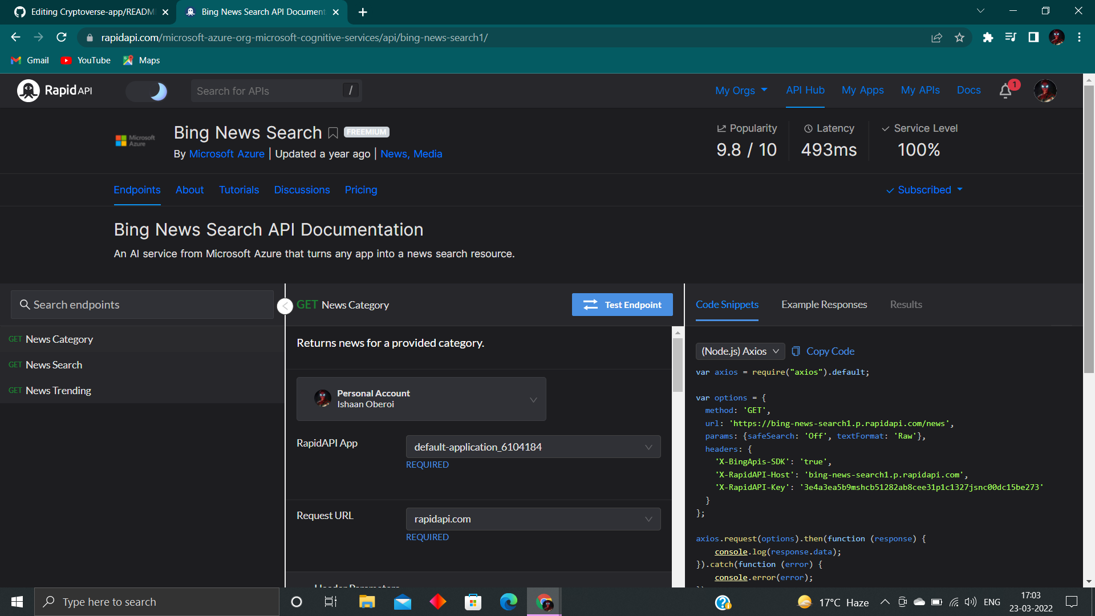The width and height of the screenshot is (1095, 616).
Task: Go back in browser history
Action: click(15, 38)
